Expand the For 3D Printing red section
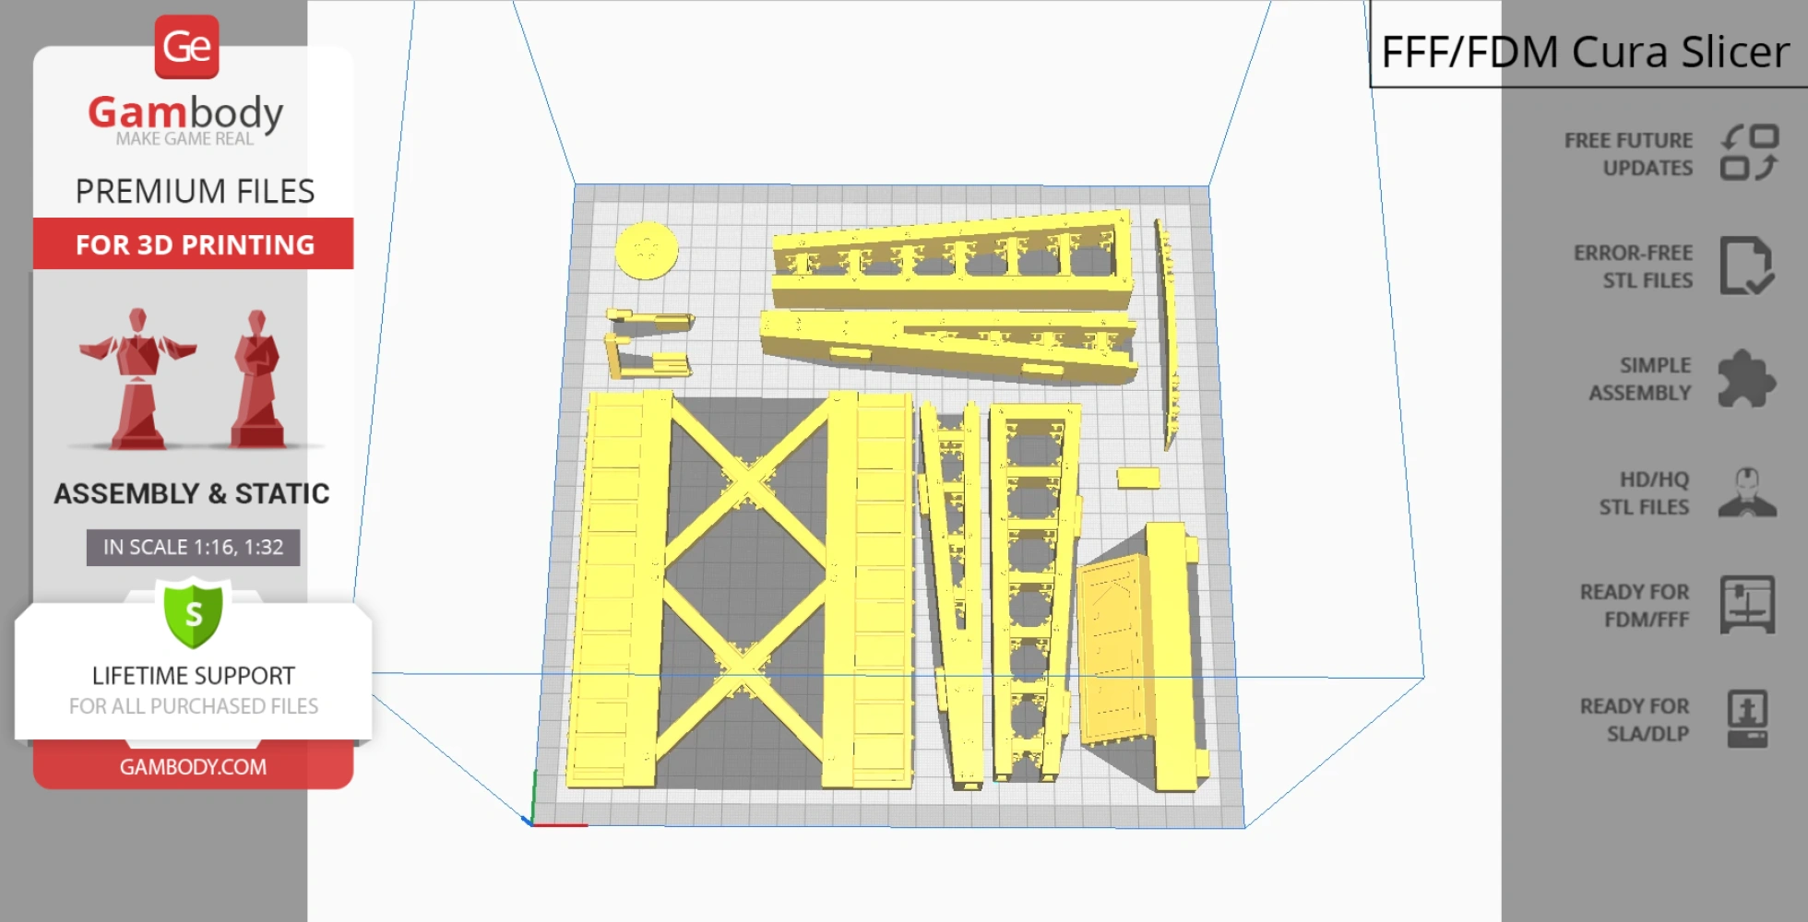1808x922 pixels. point(193,244)
